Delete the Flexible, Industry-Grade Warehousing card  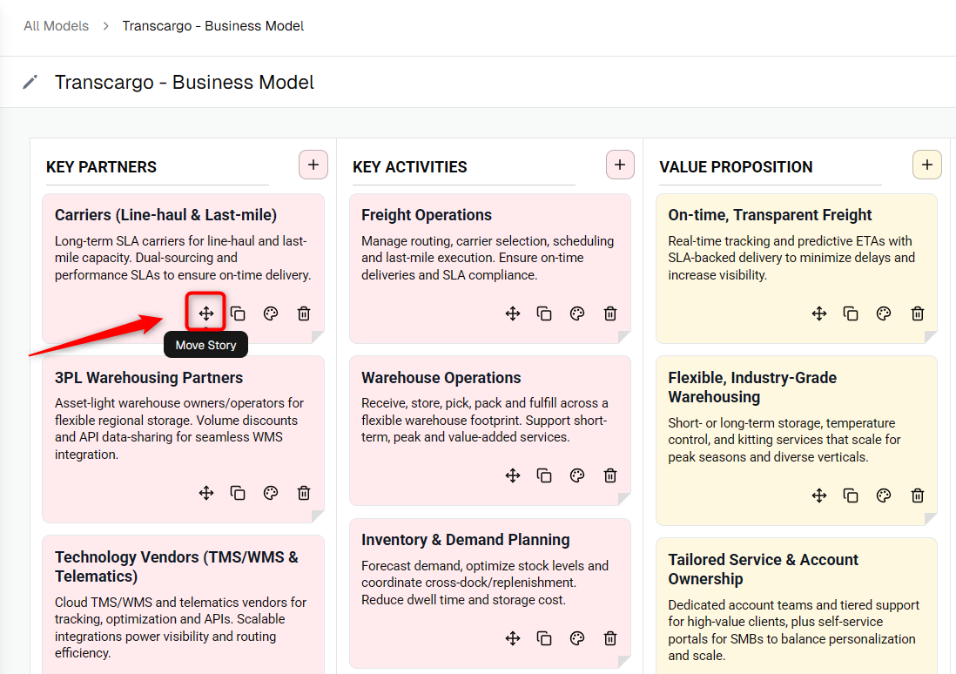(x=918, y=495)
